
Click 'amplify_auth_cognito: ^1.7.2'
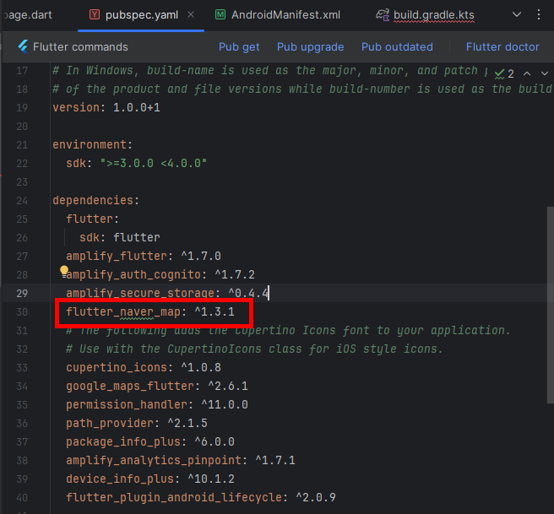click(160, 274)
